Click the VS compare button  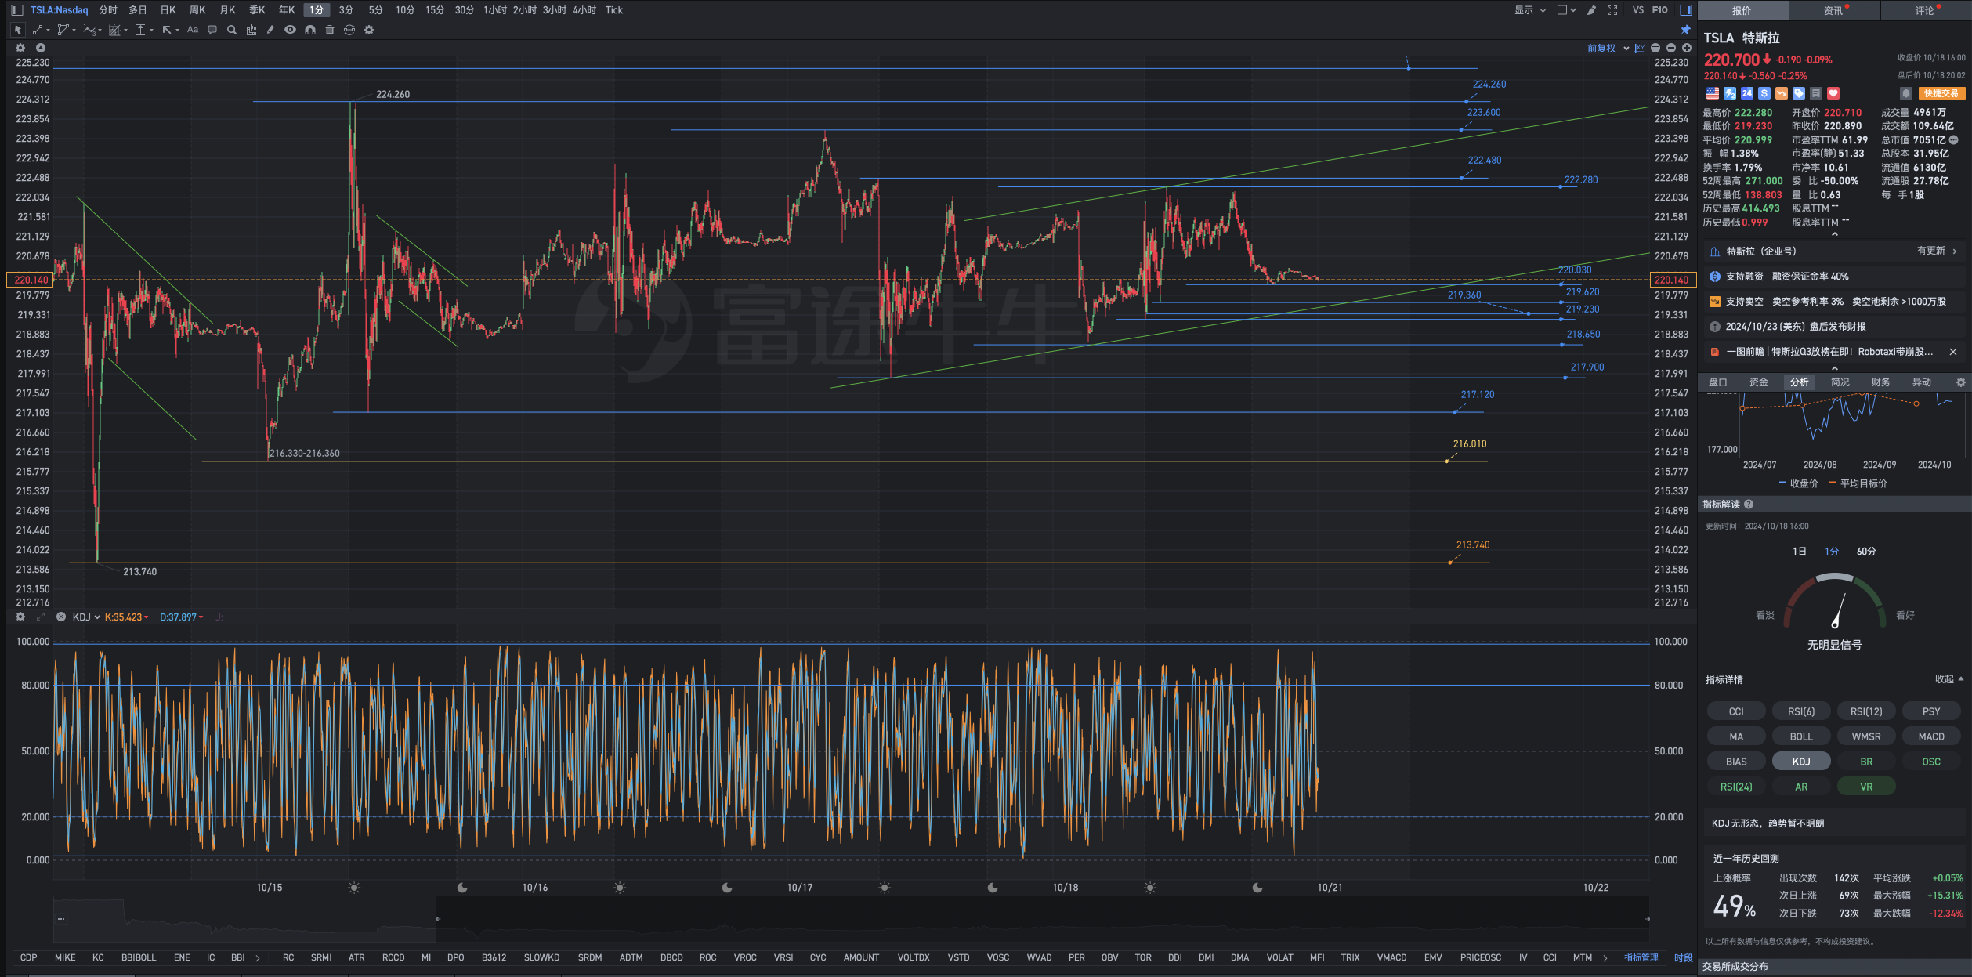(1638, 10)
